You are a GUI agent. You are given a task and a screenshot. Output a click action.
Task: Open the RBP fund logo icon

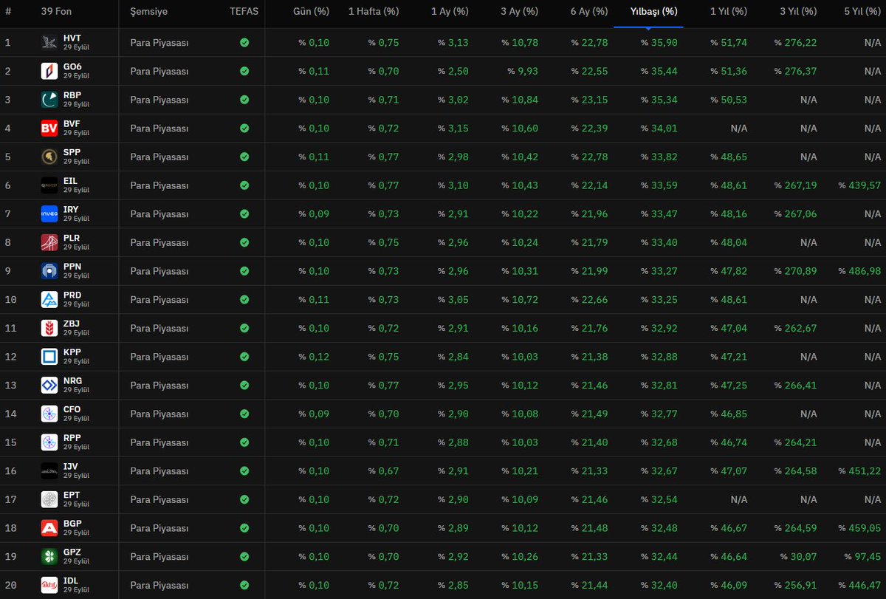click(x=49, y=100)
